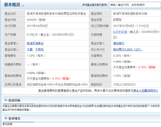Click the asset scale value 0.70亿元
This screenshot has height=127, width=161.
click(32, 35)
